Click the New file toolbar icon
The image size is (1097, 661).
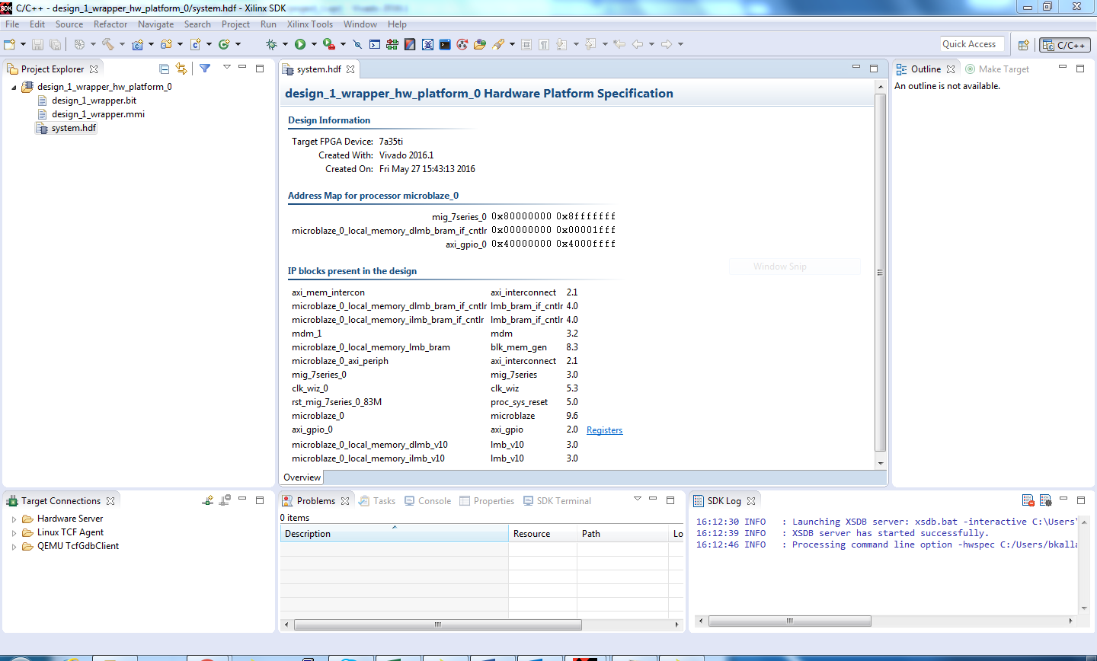click(x=10, y=44)
